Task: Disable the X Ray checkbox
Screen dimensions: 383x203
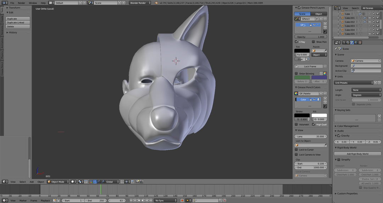Action: pos(296,42)
